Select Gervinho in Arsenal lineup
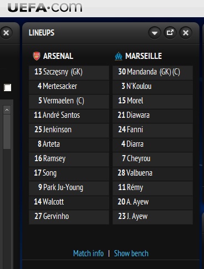 point(69,216)
